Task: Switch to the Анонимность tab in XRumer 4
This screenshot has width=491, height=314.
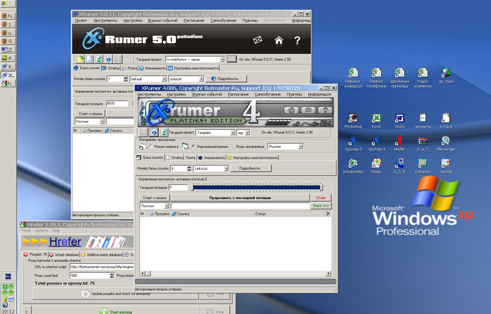Action: point(212,158)
